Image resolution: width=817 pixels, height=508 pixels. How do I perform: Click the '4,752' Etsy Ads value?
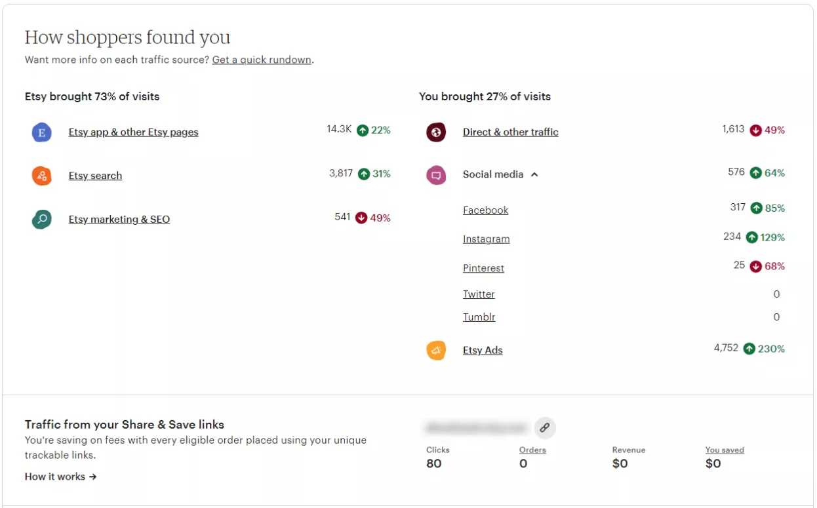pyautogui.click(x=726, y=348)
